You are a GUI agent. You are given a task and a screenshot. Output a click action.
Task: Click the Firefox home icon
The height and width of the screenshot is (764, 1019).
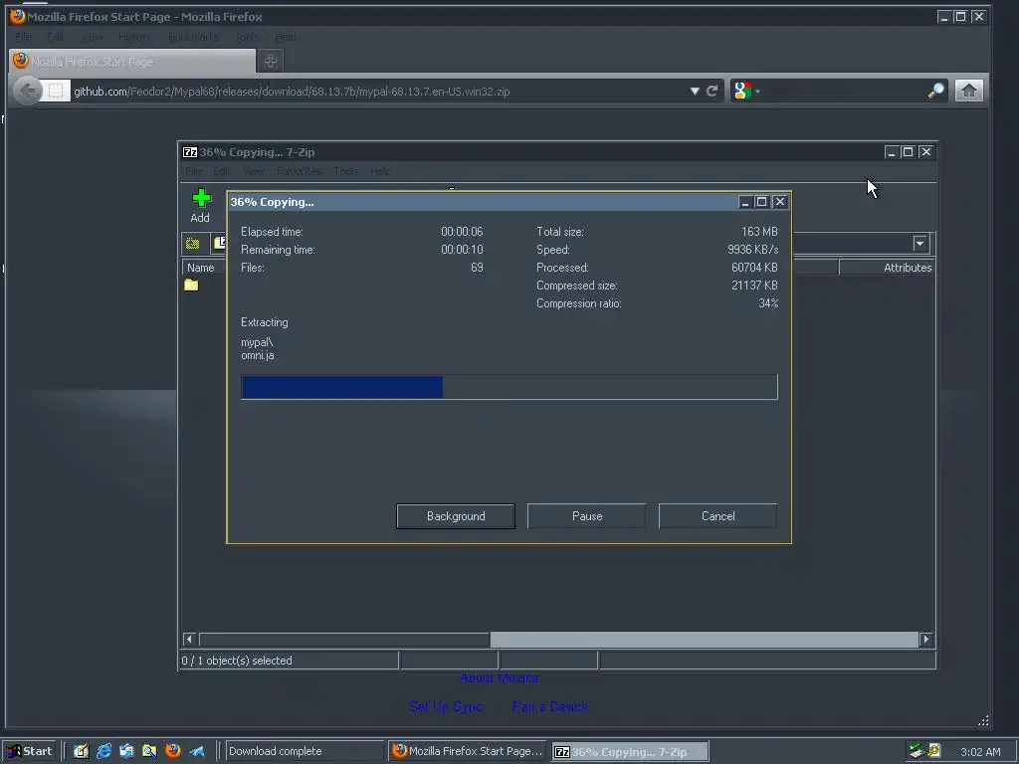click(x=968, y=91)
